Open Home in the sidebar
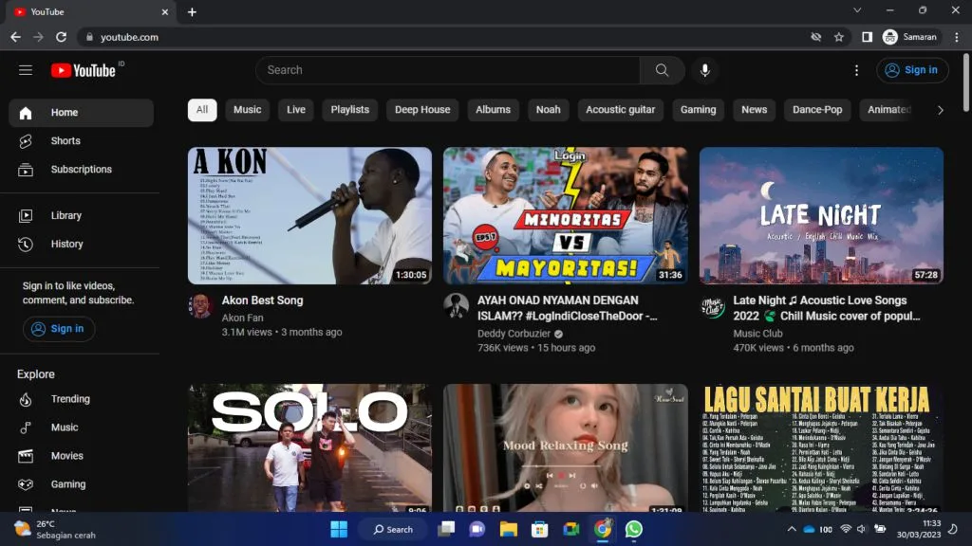 pyautogui.click(x=82, y=113)
